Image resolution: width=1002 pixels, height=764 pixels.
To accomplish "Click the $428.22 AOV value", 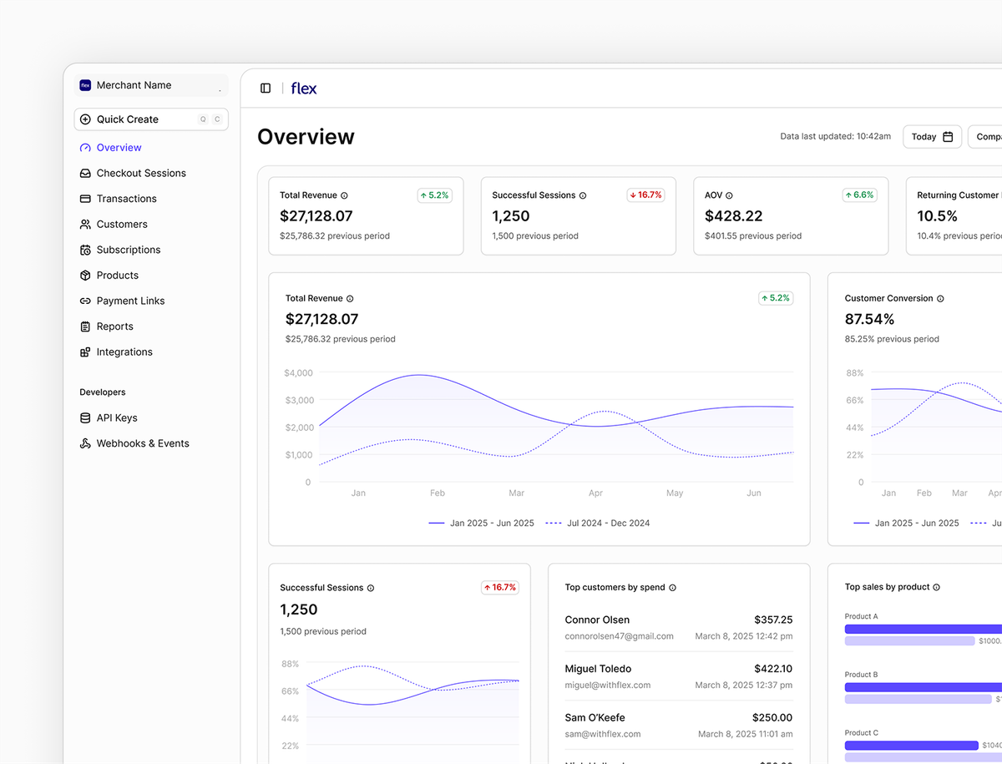I will tap(734, 216).
